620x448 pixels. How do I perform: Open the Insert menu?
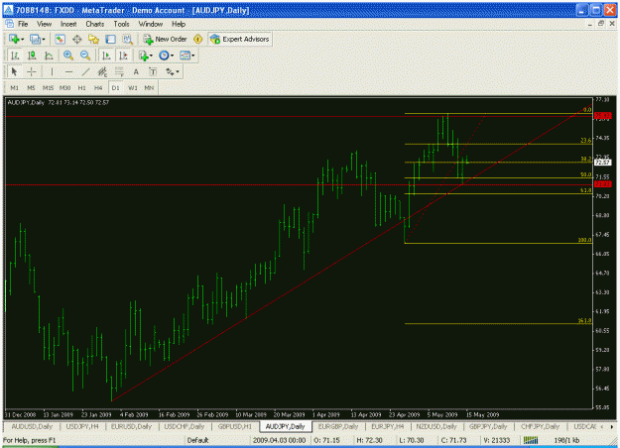(x=68, y=24)
